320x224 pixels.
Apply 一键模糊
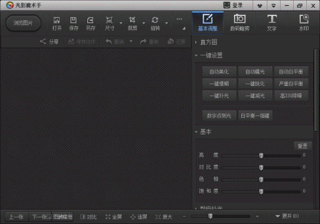coord(219,84)
